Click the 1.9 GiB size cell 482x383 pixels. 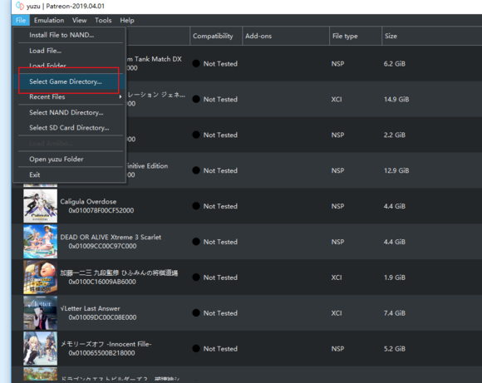pyautogui.click(x=395, y=277)
